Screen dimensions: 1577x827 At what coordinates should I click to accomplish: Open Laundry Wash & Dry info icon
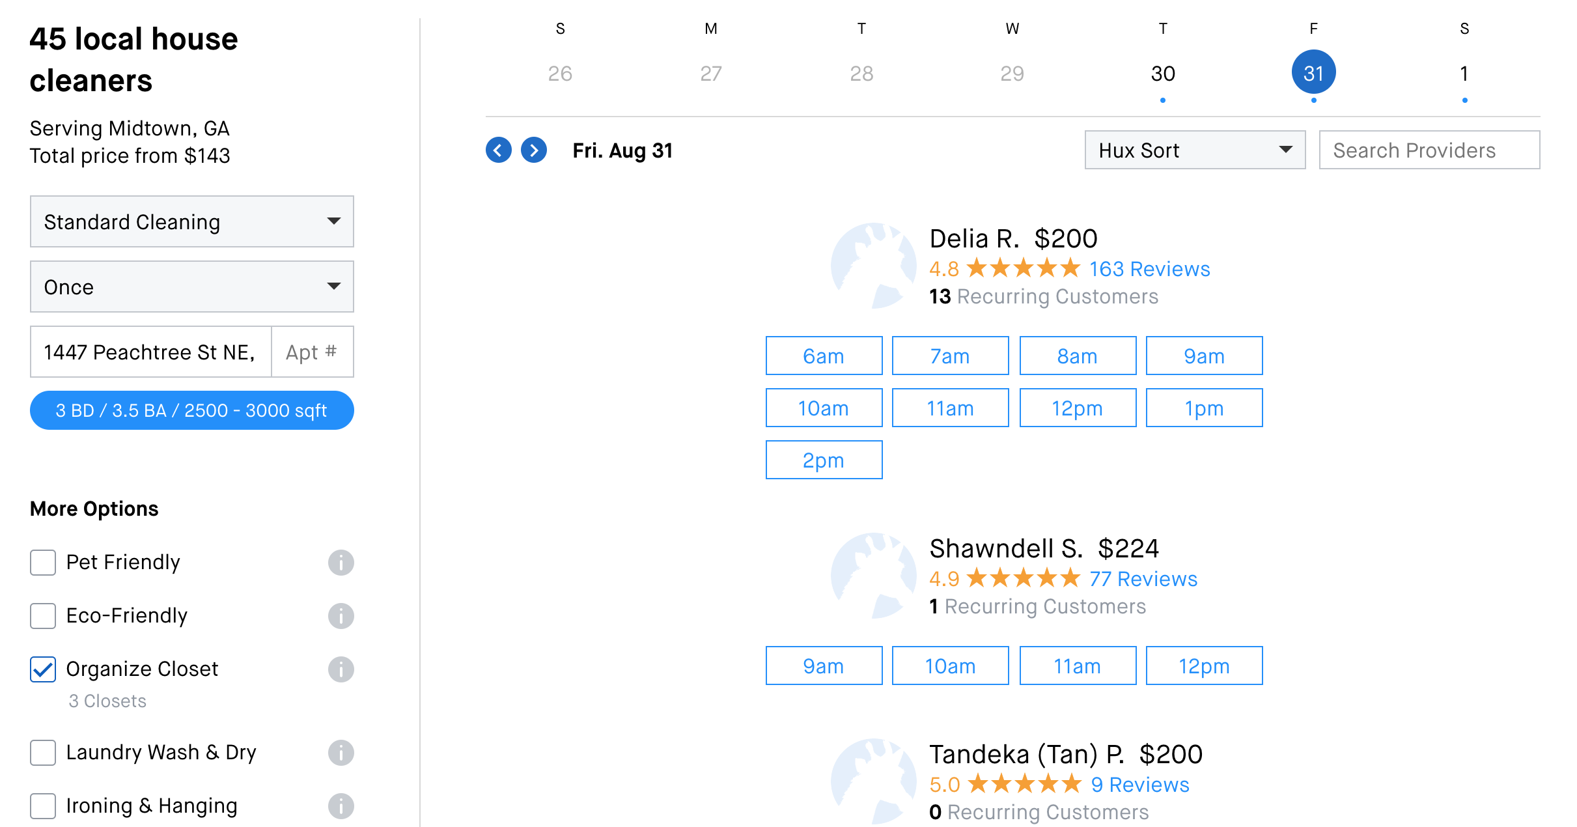[x=341, y=753]
